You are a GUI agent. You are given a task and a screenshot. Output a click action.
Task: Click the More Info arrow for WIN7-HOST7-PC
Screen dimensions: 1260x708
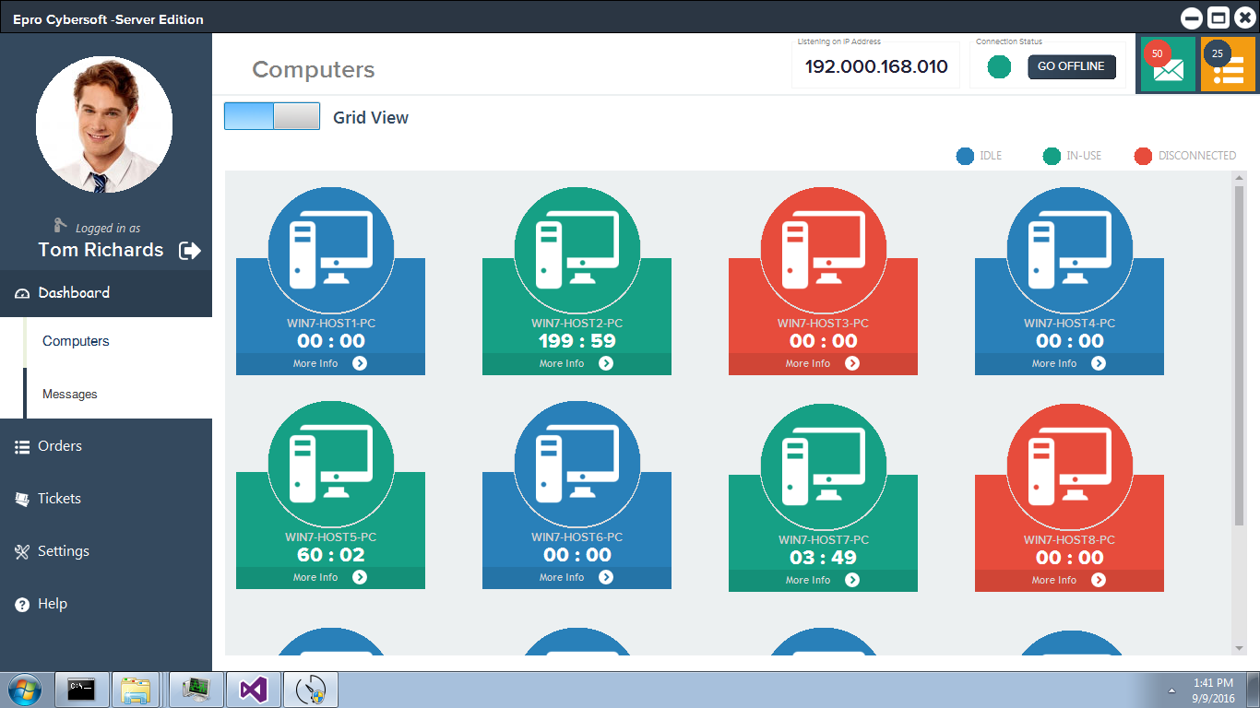[852, 580]
